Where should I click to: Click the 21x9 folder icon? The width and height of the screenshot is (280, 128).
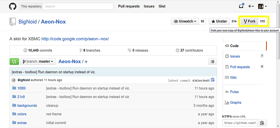[14, 97]
